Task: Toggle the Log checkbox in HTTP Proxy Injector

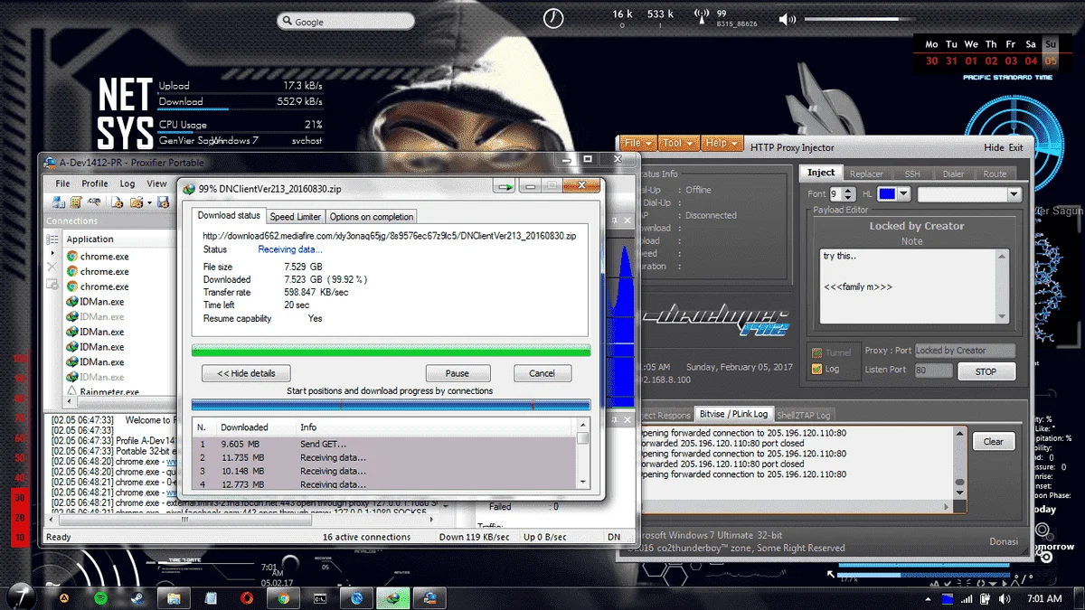Action: coord(817,369)
